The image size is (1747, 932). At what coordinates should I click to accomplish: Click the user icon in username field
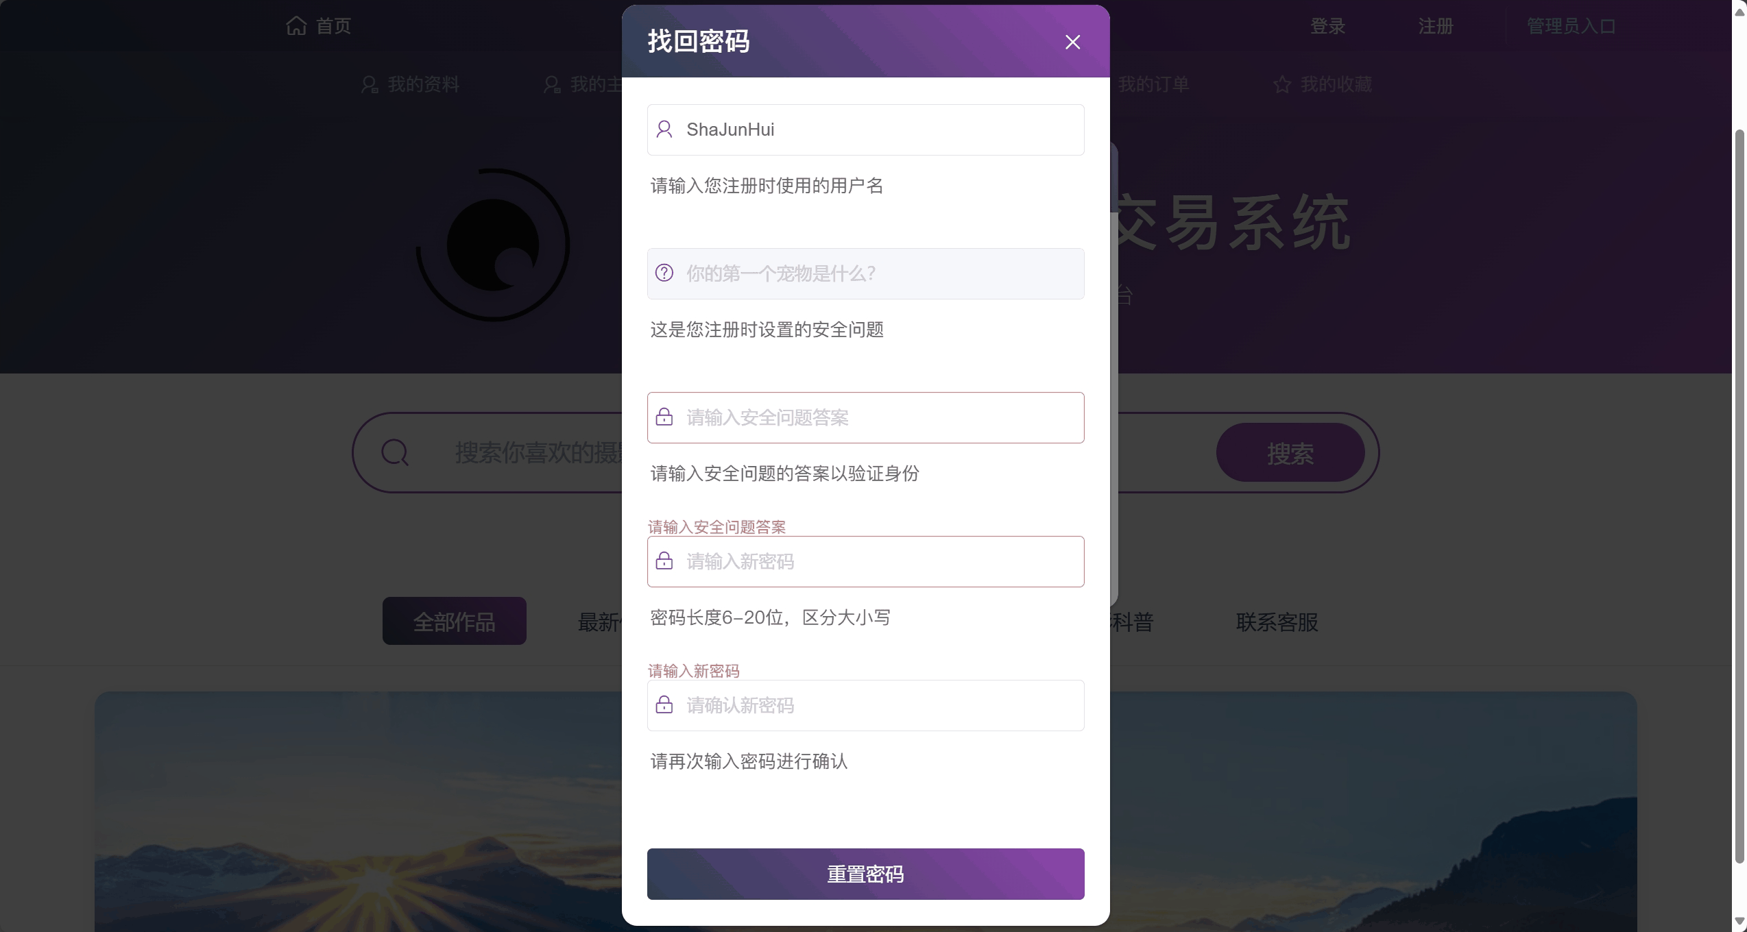[x=664, y=129]
